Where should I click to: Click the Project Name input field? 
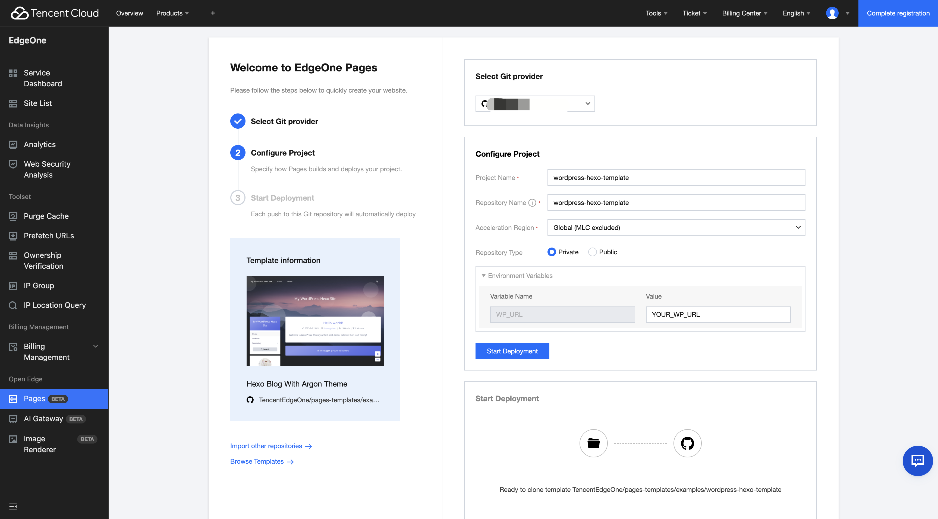pyautogui.click(x=676, y=178)
